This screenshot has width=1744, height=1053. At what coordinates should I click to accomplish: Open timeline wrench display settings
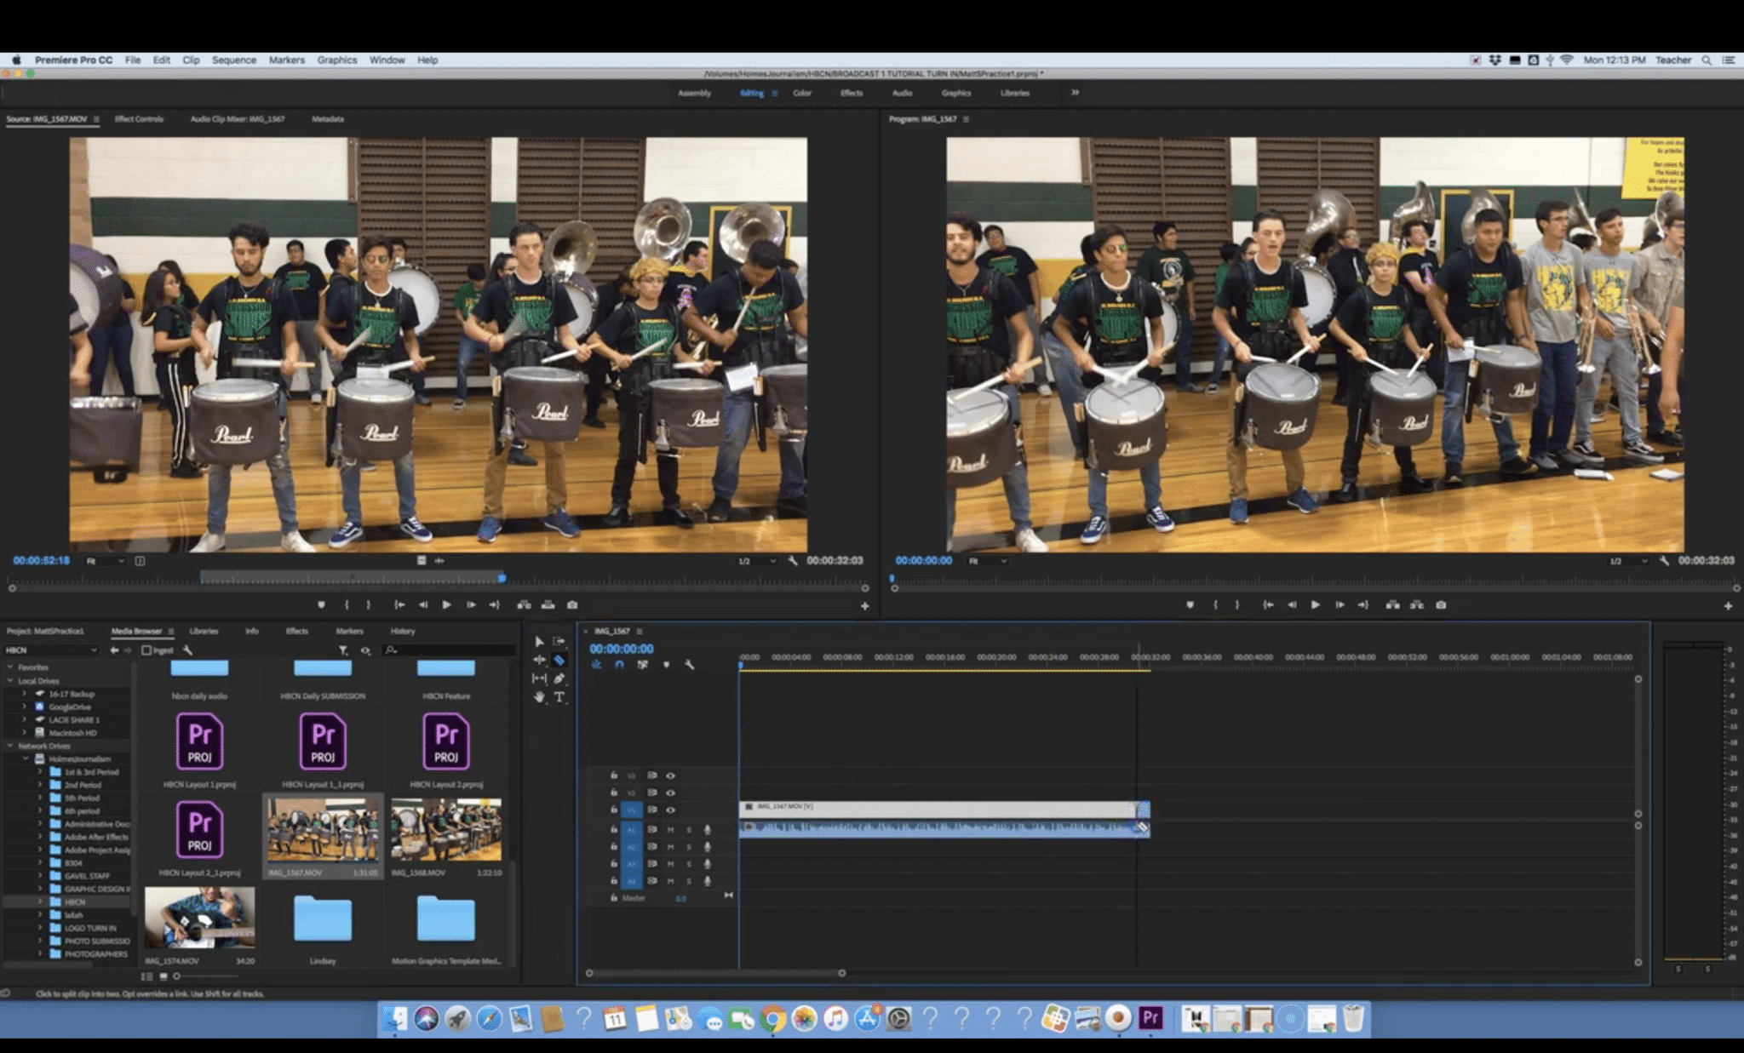pyautogui.click(x=689, y=665)
